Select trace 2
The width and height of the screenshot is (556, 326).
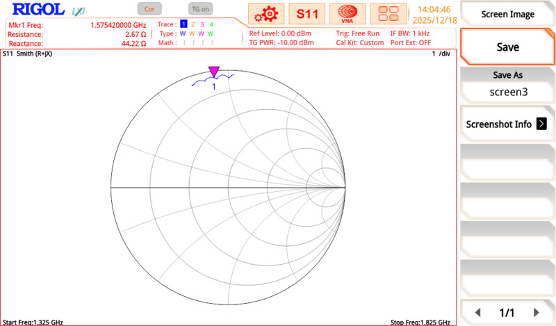(193, 24)
